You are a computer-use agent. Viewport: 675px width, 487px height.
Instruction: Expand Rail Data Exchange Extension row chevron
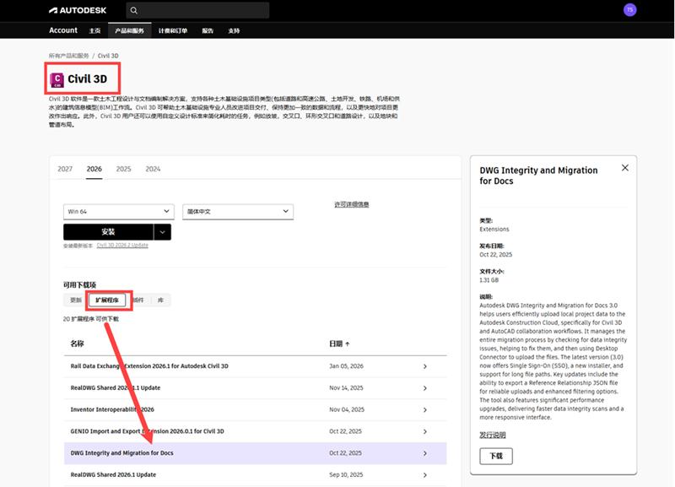[425, 366]
